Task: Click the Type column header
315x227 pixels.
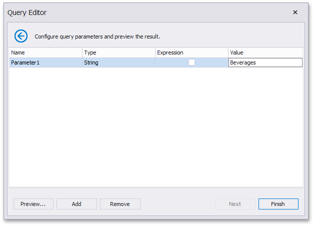Action: pos(118,52)
